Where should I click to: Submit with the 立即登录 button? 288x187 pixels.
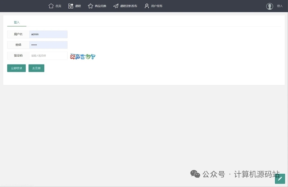click(17, 68)
